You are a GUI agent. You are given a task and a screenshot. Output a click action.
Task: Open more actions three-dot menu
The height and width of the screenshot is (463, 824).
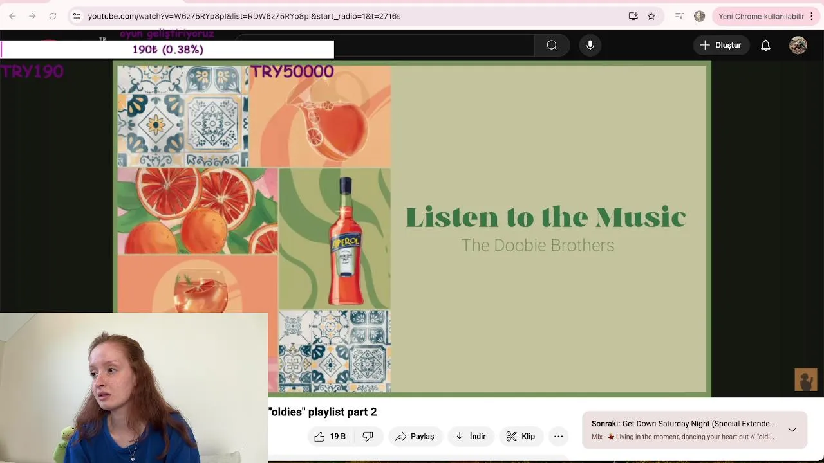click(x=559, y=437)
